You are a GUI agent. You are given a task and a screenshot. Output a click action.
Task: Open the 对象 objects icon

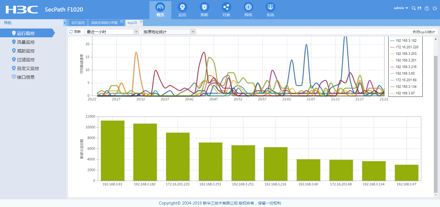point(226,7)
